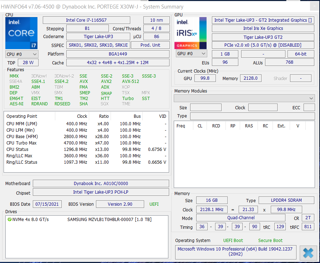Click the Microsoft Windows 10 Professional field
320x263 pixels.
[x=236, y=252]
